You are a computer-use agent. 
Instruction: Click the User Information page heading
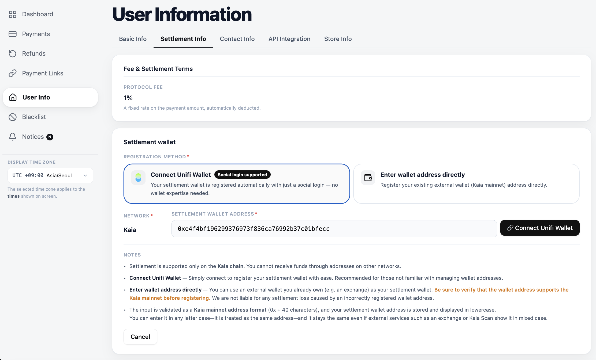182,14
